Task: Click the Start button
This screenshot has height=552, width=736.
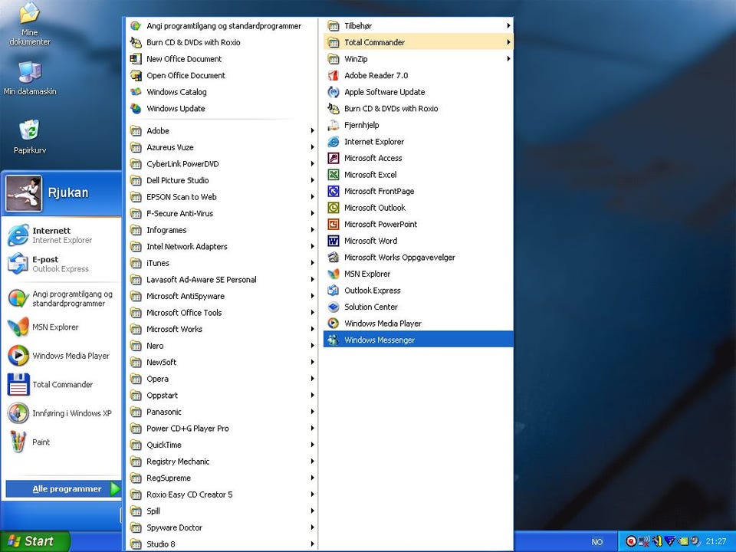Action: tap(34, 541)
